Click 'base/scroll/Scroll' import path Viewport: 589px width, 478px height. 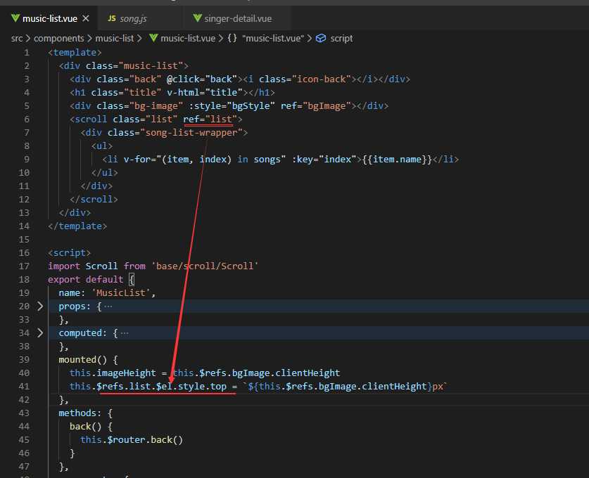tap(205, 266)
